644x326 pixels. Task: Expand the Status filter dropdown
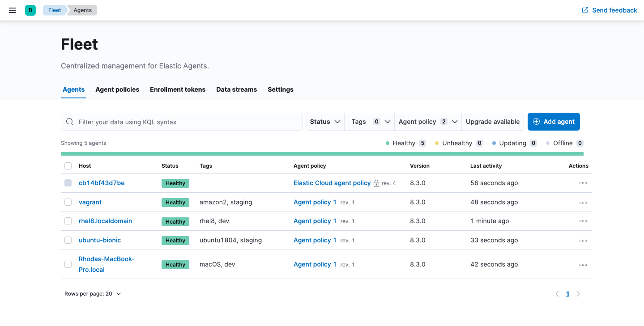click(x=325, y=122)
